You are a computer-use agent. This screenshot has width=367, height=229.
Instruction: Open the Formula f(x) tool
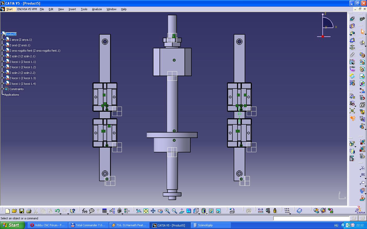[x=85, y=211]
